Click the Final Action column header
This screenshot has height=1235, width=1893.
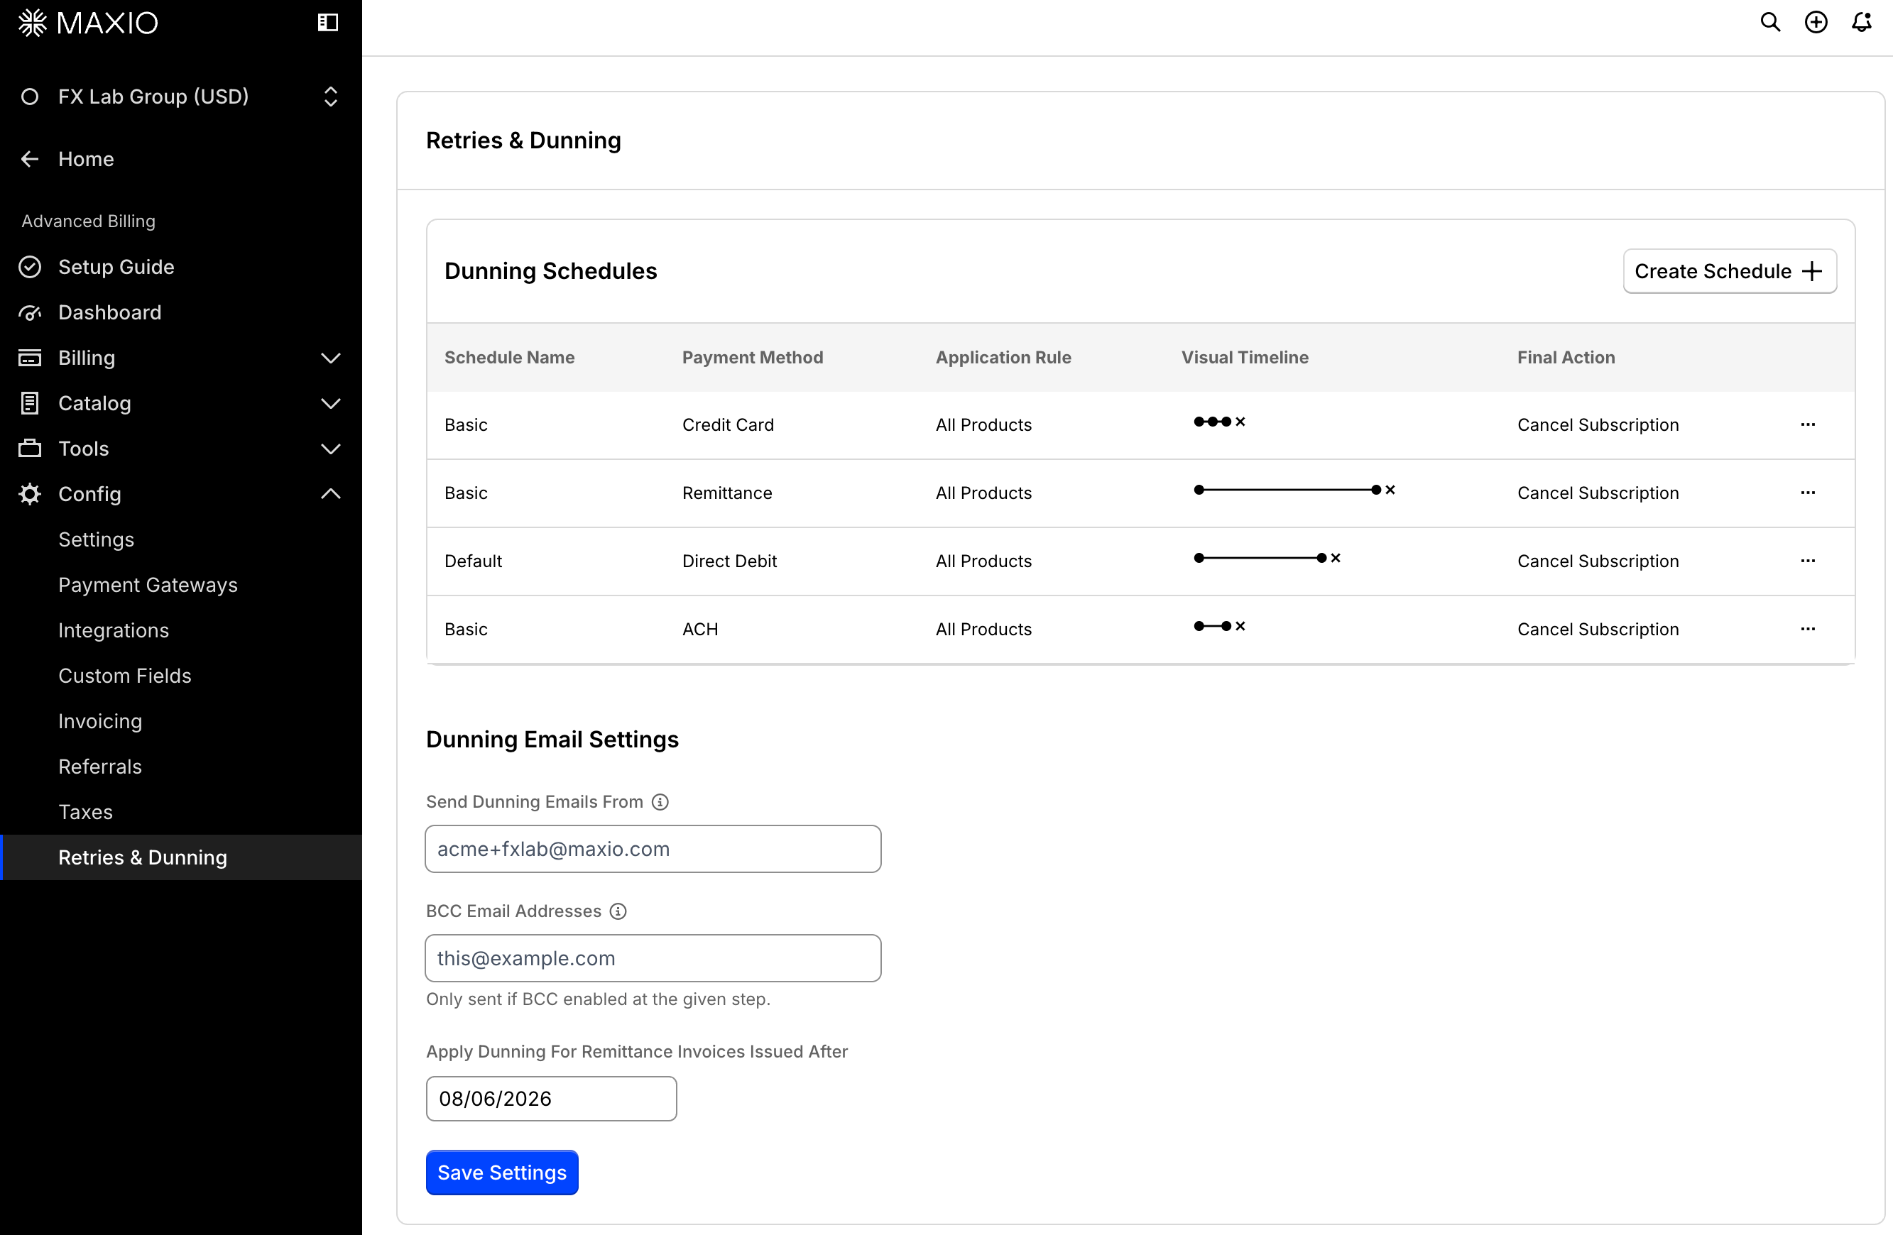point(1565,357)
